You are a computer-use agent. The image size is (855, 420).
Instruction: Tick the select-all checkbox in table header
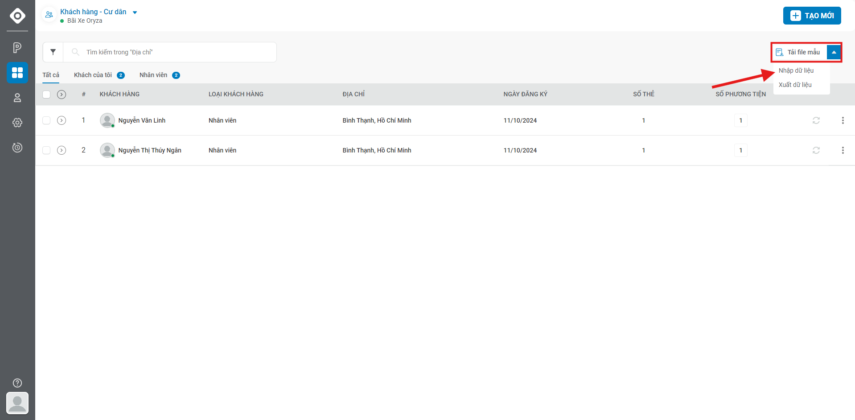[46, 94]
